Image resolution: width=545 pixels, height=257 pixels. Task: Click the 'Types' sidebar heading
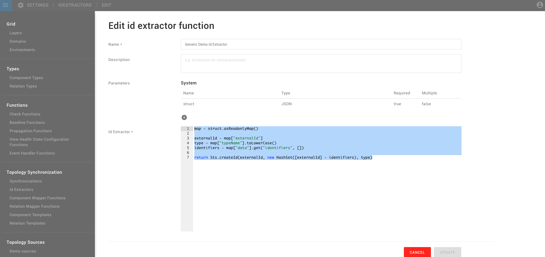tap(13, 69)
